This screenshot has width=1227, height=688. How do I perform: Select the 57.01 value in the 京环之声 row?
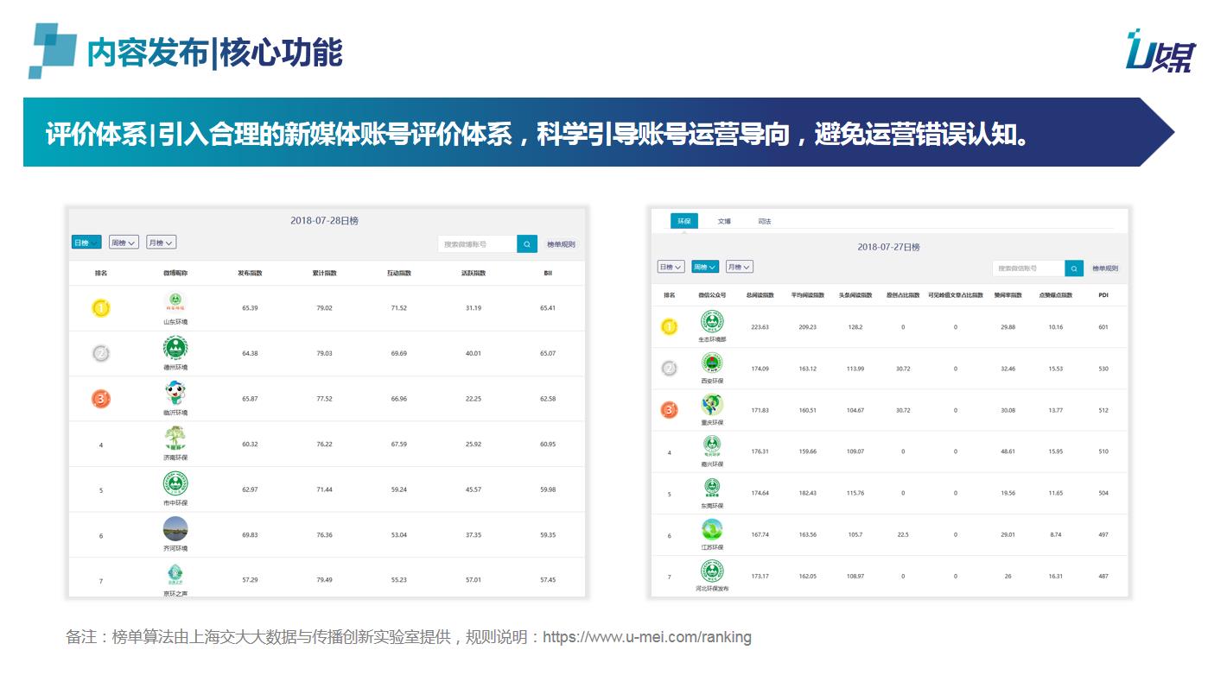tap(473, 580)
